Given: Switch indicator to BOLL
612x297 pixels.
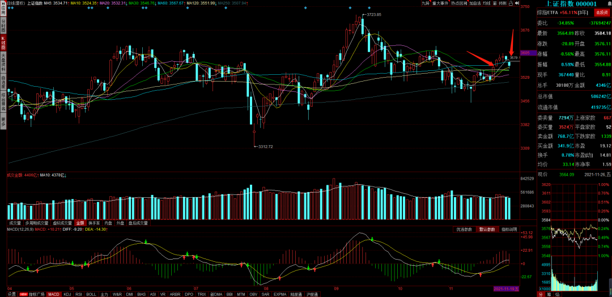Looking at the screenshot, I should point(91,294).
